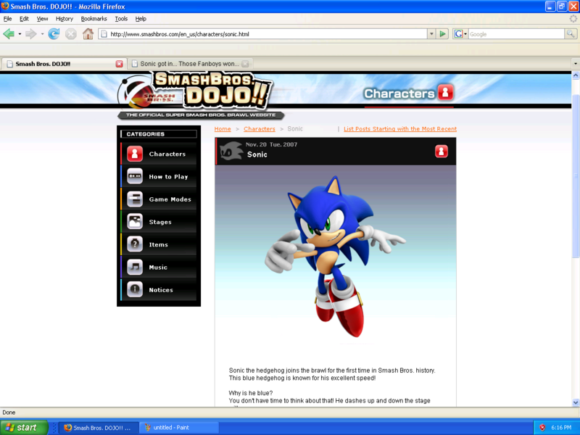Click the red character icon in post header
Viewport: 580px width, 435px height.
coord(442,152)
